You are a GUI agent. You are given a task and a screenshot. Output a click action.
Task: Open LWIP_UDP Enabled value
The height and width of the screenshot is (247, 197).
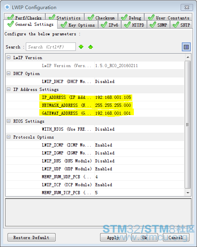click(x=104, y=169)
